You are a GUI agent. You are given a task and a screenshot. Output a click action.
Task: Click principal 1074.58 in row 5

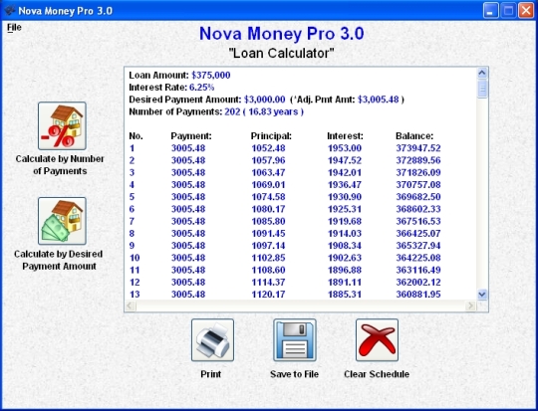(x=268, y=197)
